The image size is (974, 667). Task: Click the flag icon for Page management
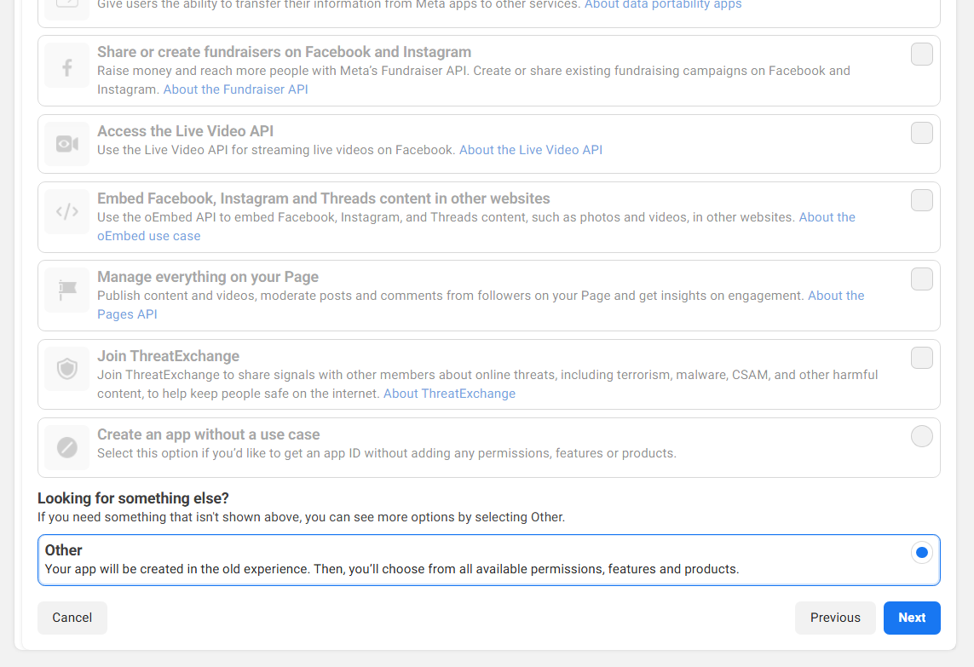[66, 290]
